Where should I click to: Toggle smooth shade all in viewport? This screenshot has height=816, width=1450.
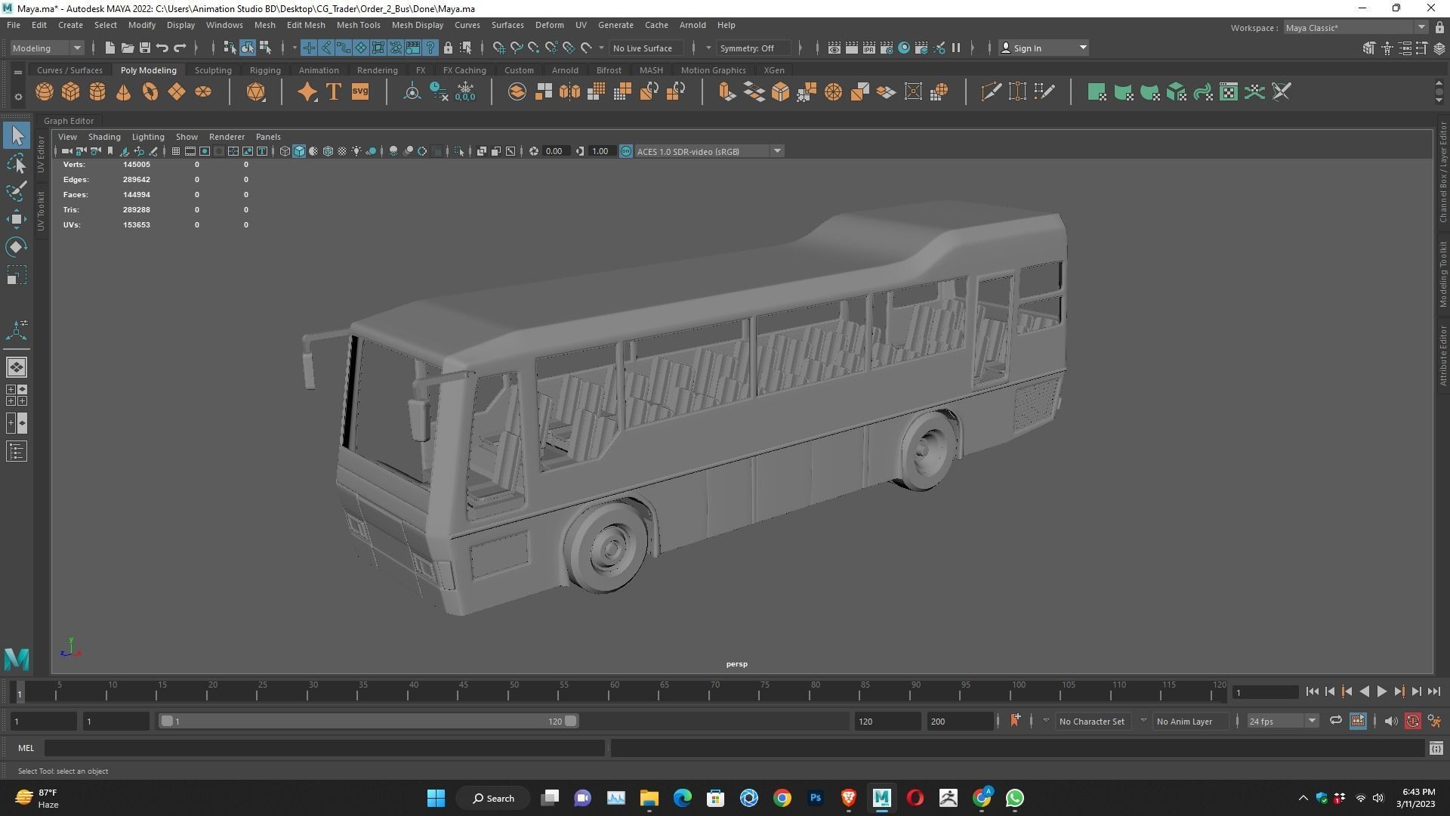[299, 151]
